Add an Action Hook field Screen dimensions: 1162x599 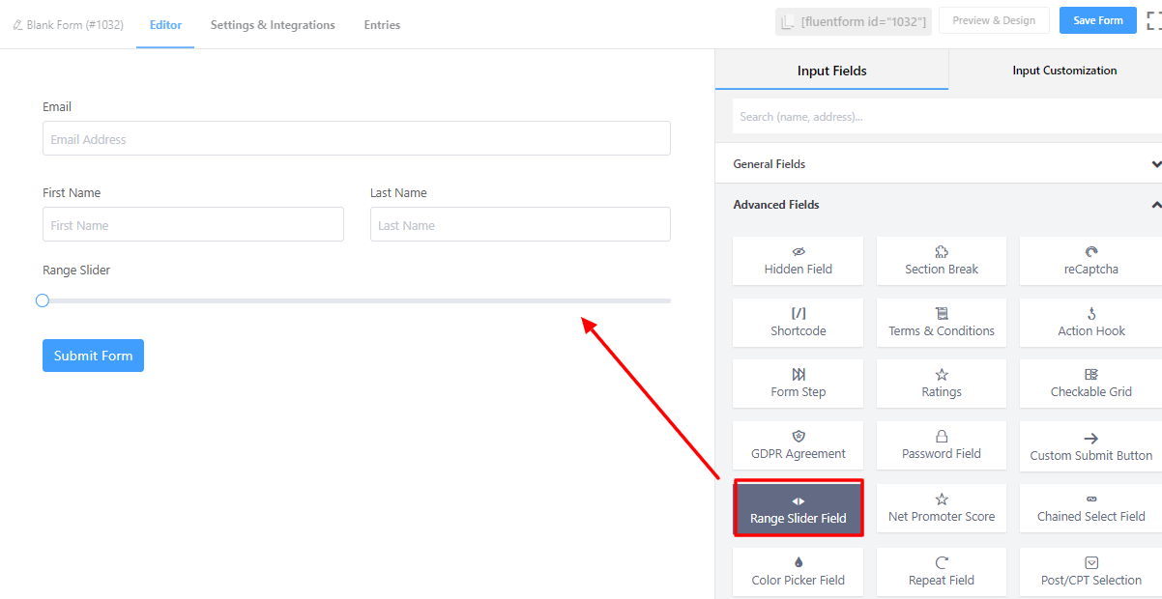(1090, 323)
